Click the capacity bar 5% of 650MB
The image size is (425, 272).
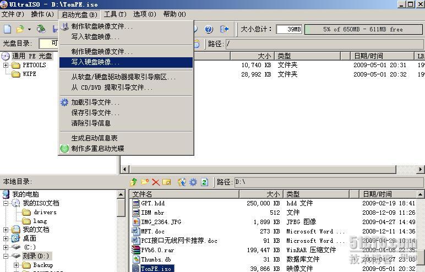(x=363, y=29)
